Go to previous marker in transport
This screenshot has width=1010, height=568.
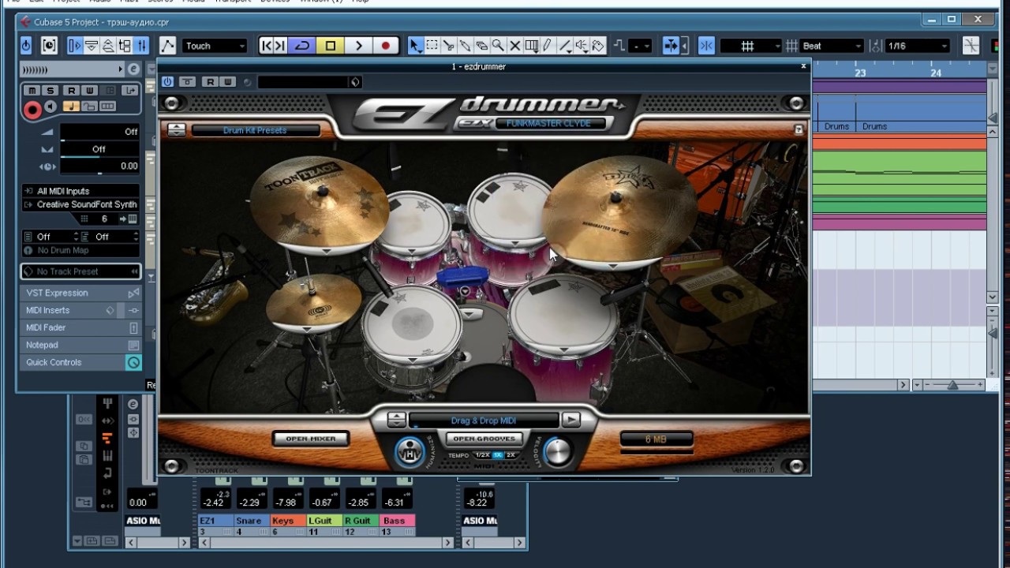click(x=267, y=46)
